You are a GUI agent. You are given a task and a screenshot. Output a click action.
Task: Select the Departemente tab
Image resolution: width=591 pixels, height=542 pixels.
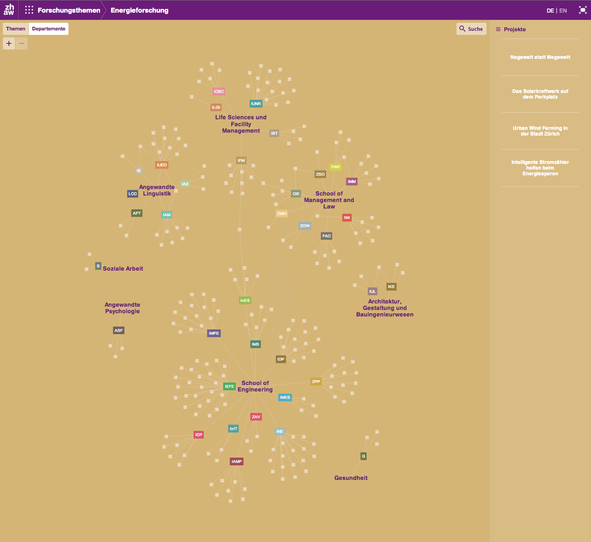pyautogui.click(x=49, y=29)
